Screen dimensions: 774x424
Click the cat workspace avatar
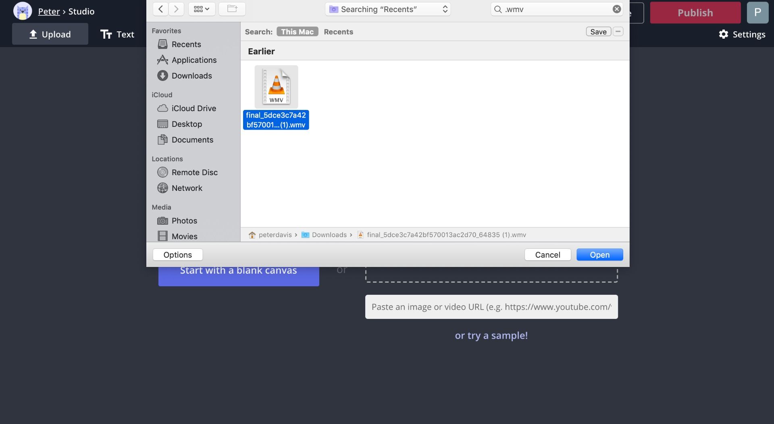tap(23, 11)
